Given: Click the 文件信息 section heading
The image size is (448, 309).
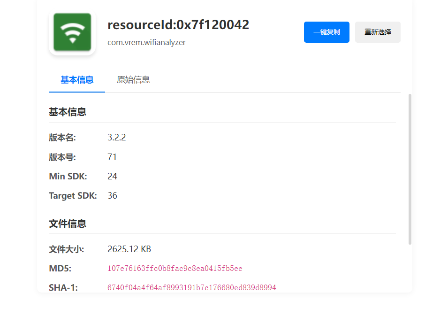Looking at the screenshot, I should (68, 224).
